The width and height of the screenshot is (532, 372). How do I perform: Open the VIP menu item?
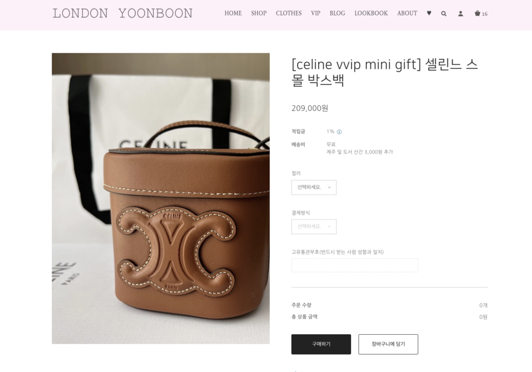click(315, 13)
